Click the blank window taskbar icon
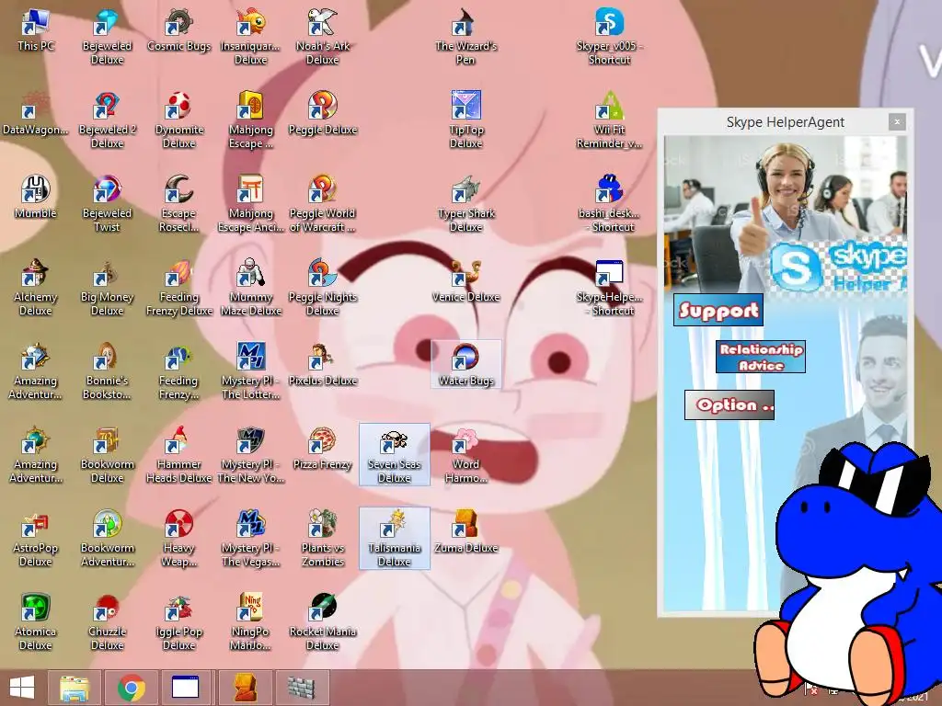Viewport: 942px width, 706px height. tap(186, 688)
